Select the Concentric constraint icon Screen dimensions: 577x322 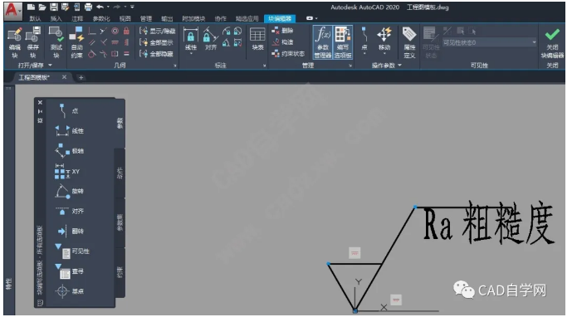coord(115,31)
